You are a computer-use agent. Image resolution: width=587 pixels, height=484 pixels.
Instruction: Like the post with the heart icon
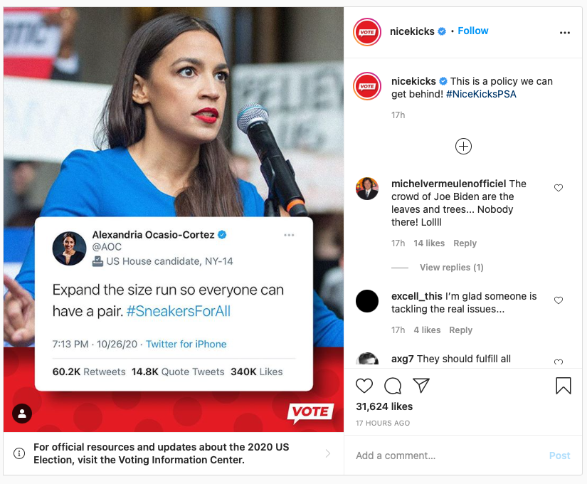tap(364, 386)
